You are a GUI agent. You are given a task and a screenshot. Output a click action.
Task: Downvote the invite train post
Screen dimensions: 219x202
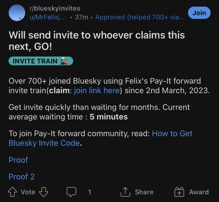click(44, 192)
